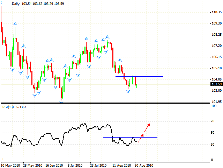
Task: Click the RSI scale label 70
Action: click(x=213, y=121)
